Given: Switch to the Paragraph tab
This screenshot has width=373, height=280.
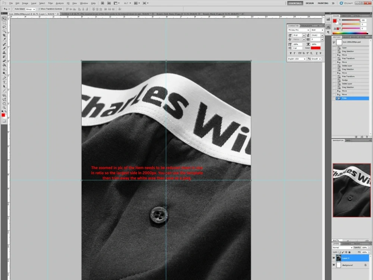Looking at the screenshot, I should 306,26.
